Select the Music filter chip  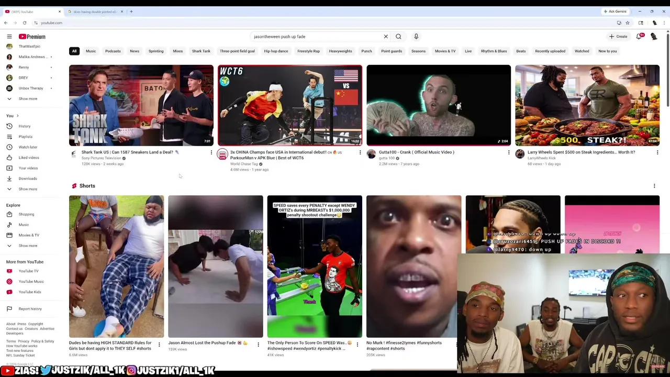91,51
